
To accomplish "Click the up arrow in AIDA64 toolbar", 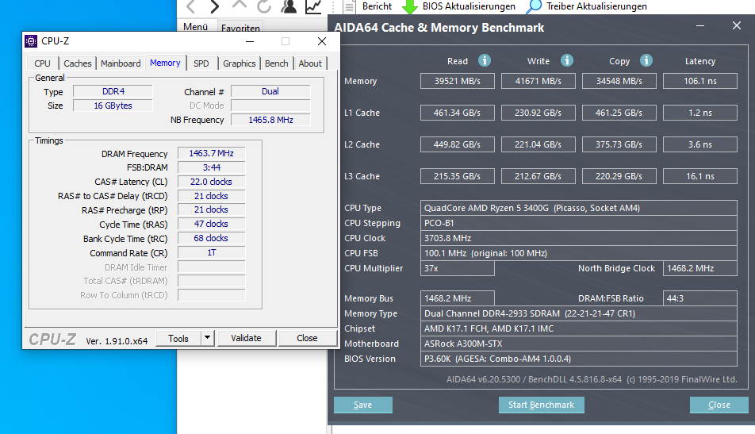I will tap(240, 5).
